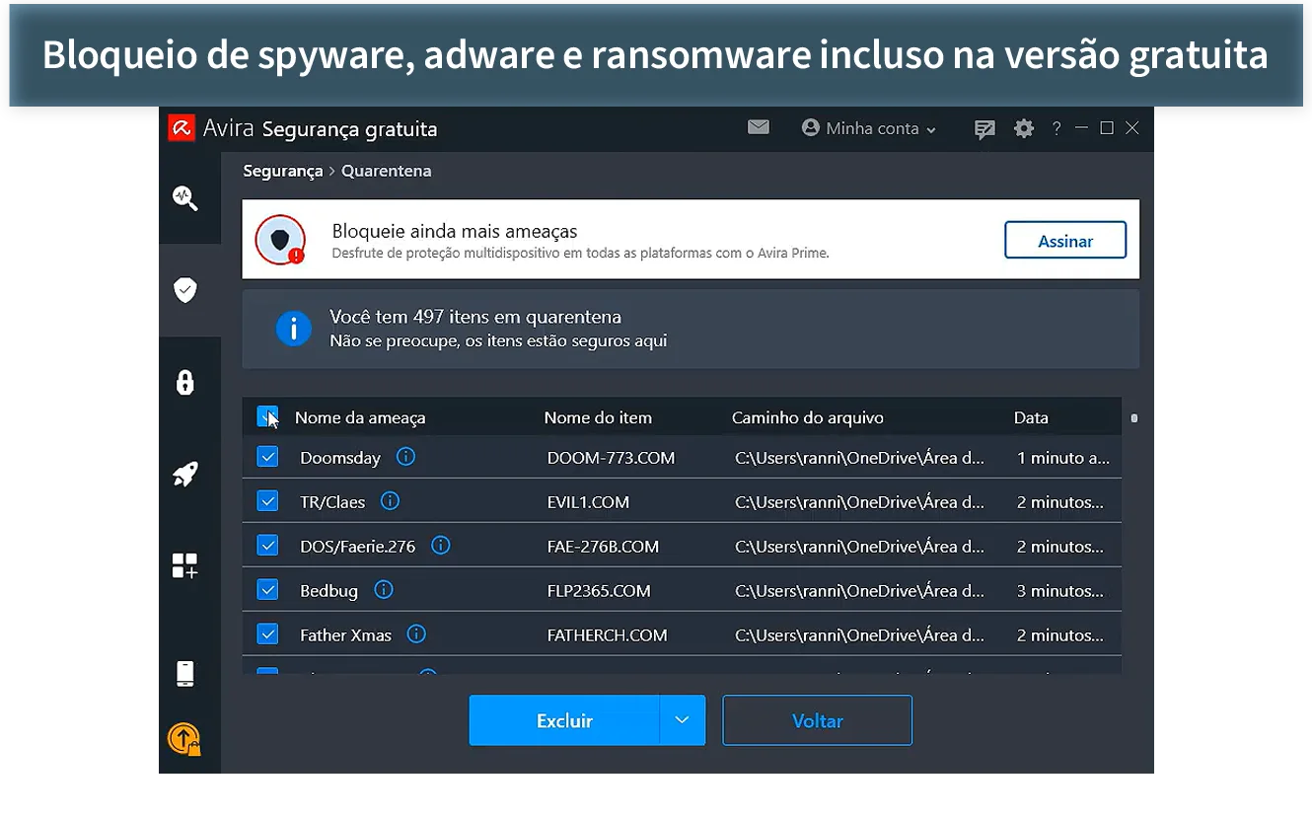This screenshot has width=1312, height=819.
Task: Click the '3 minutos...' date cell
Action: pyautogui.click(x=1060, y=591)
